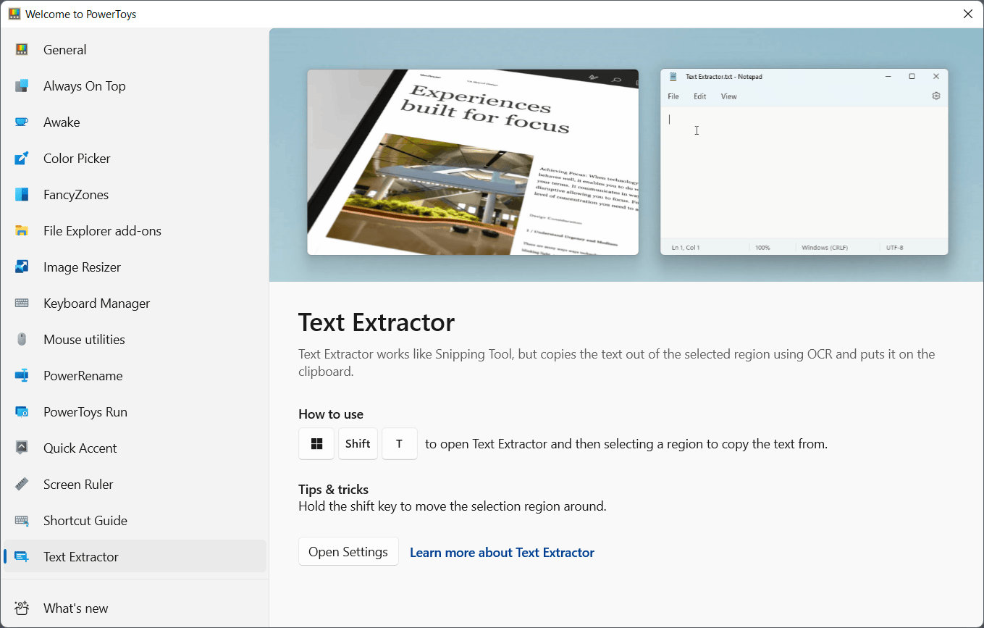Open the Quick Accent icon
This screenshot has height=628, width=984.
[22, 448]
